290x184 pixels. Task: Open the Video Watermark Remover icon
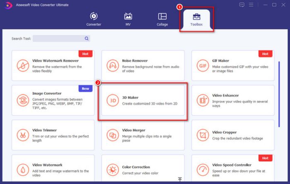pos(23,65)
